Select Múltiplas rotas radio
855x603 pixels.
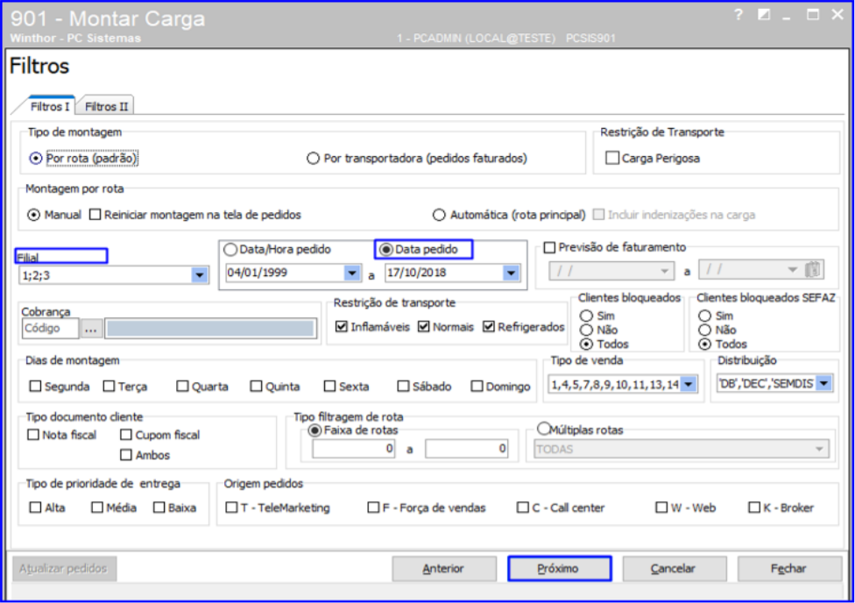[544, 429]
